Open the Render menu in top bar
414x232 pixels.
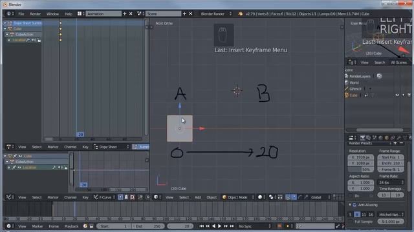click(x=35, y=14)
